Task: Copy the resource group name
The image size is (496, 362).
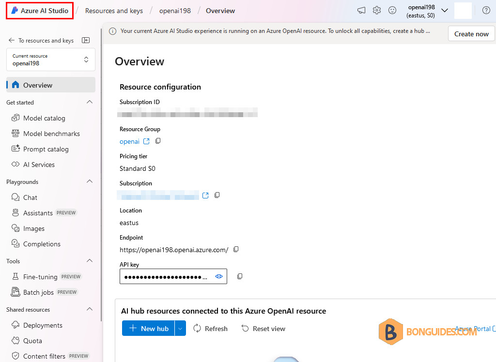Action: [x=158, y=141]
